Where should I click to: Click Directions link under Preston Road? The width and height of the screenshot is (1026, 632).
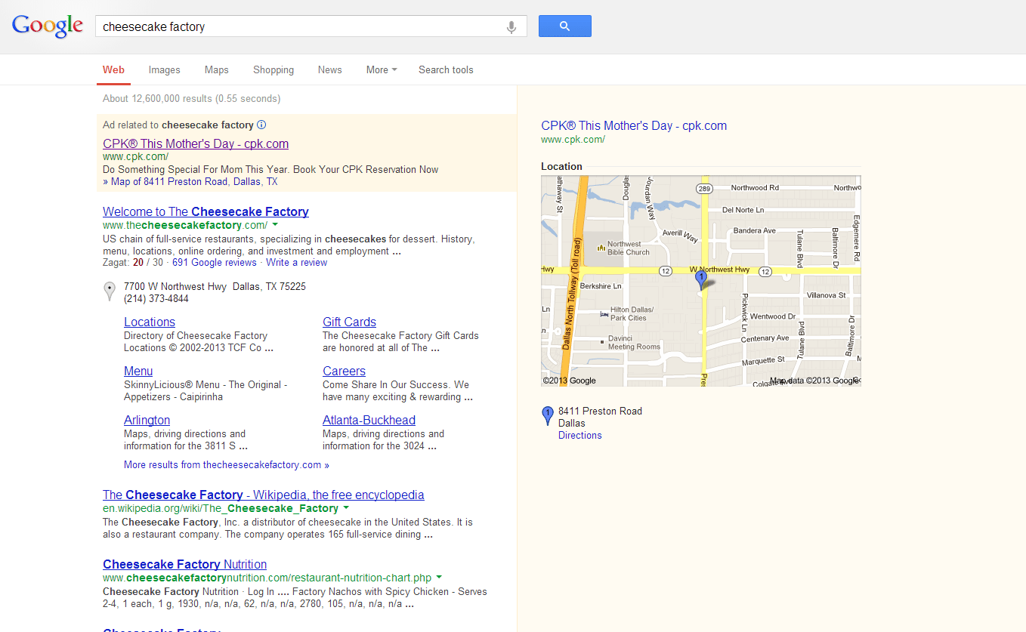[x=580, y=435]
